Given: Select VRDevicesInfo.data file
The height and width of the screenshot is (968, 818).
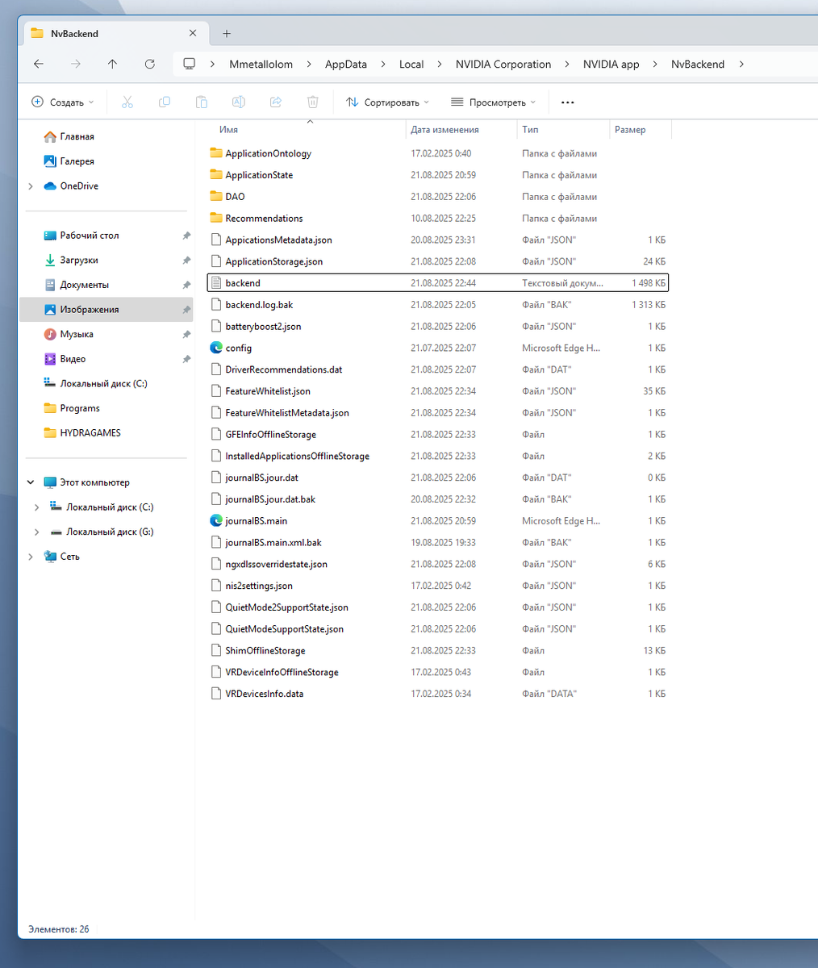Looking at the screenshot, I should 438,694.
